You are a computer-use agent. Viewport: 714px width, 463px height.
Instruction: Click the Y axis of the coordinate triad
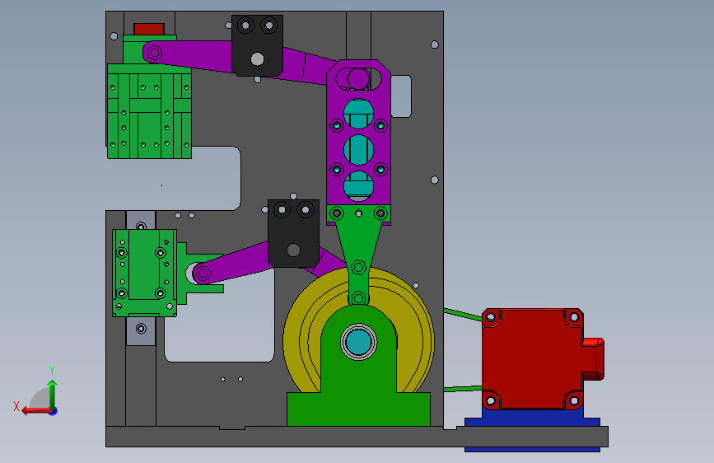[x=53, y=395]
